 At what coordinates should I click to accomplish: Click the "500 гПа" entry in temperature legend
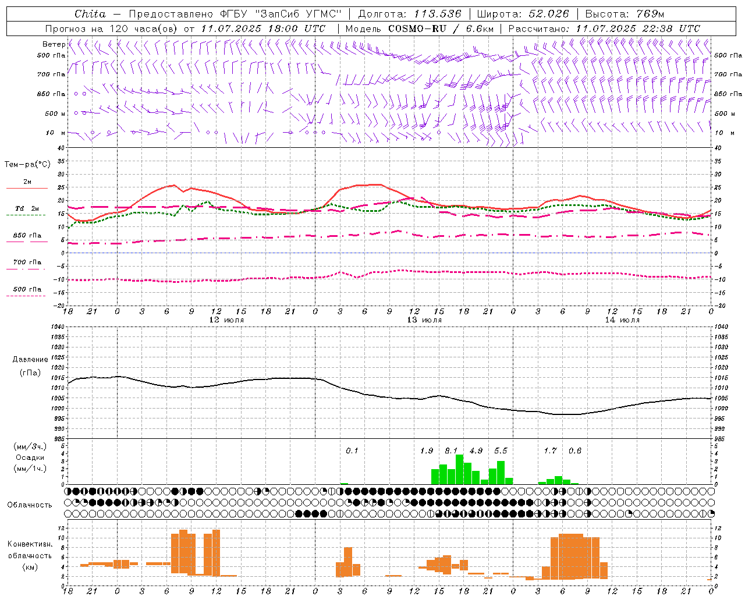click(x=27, y=289)
